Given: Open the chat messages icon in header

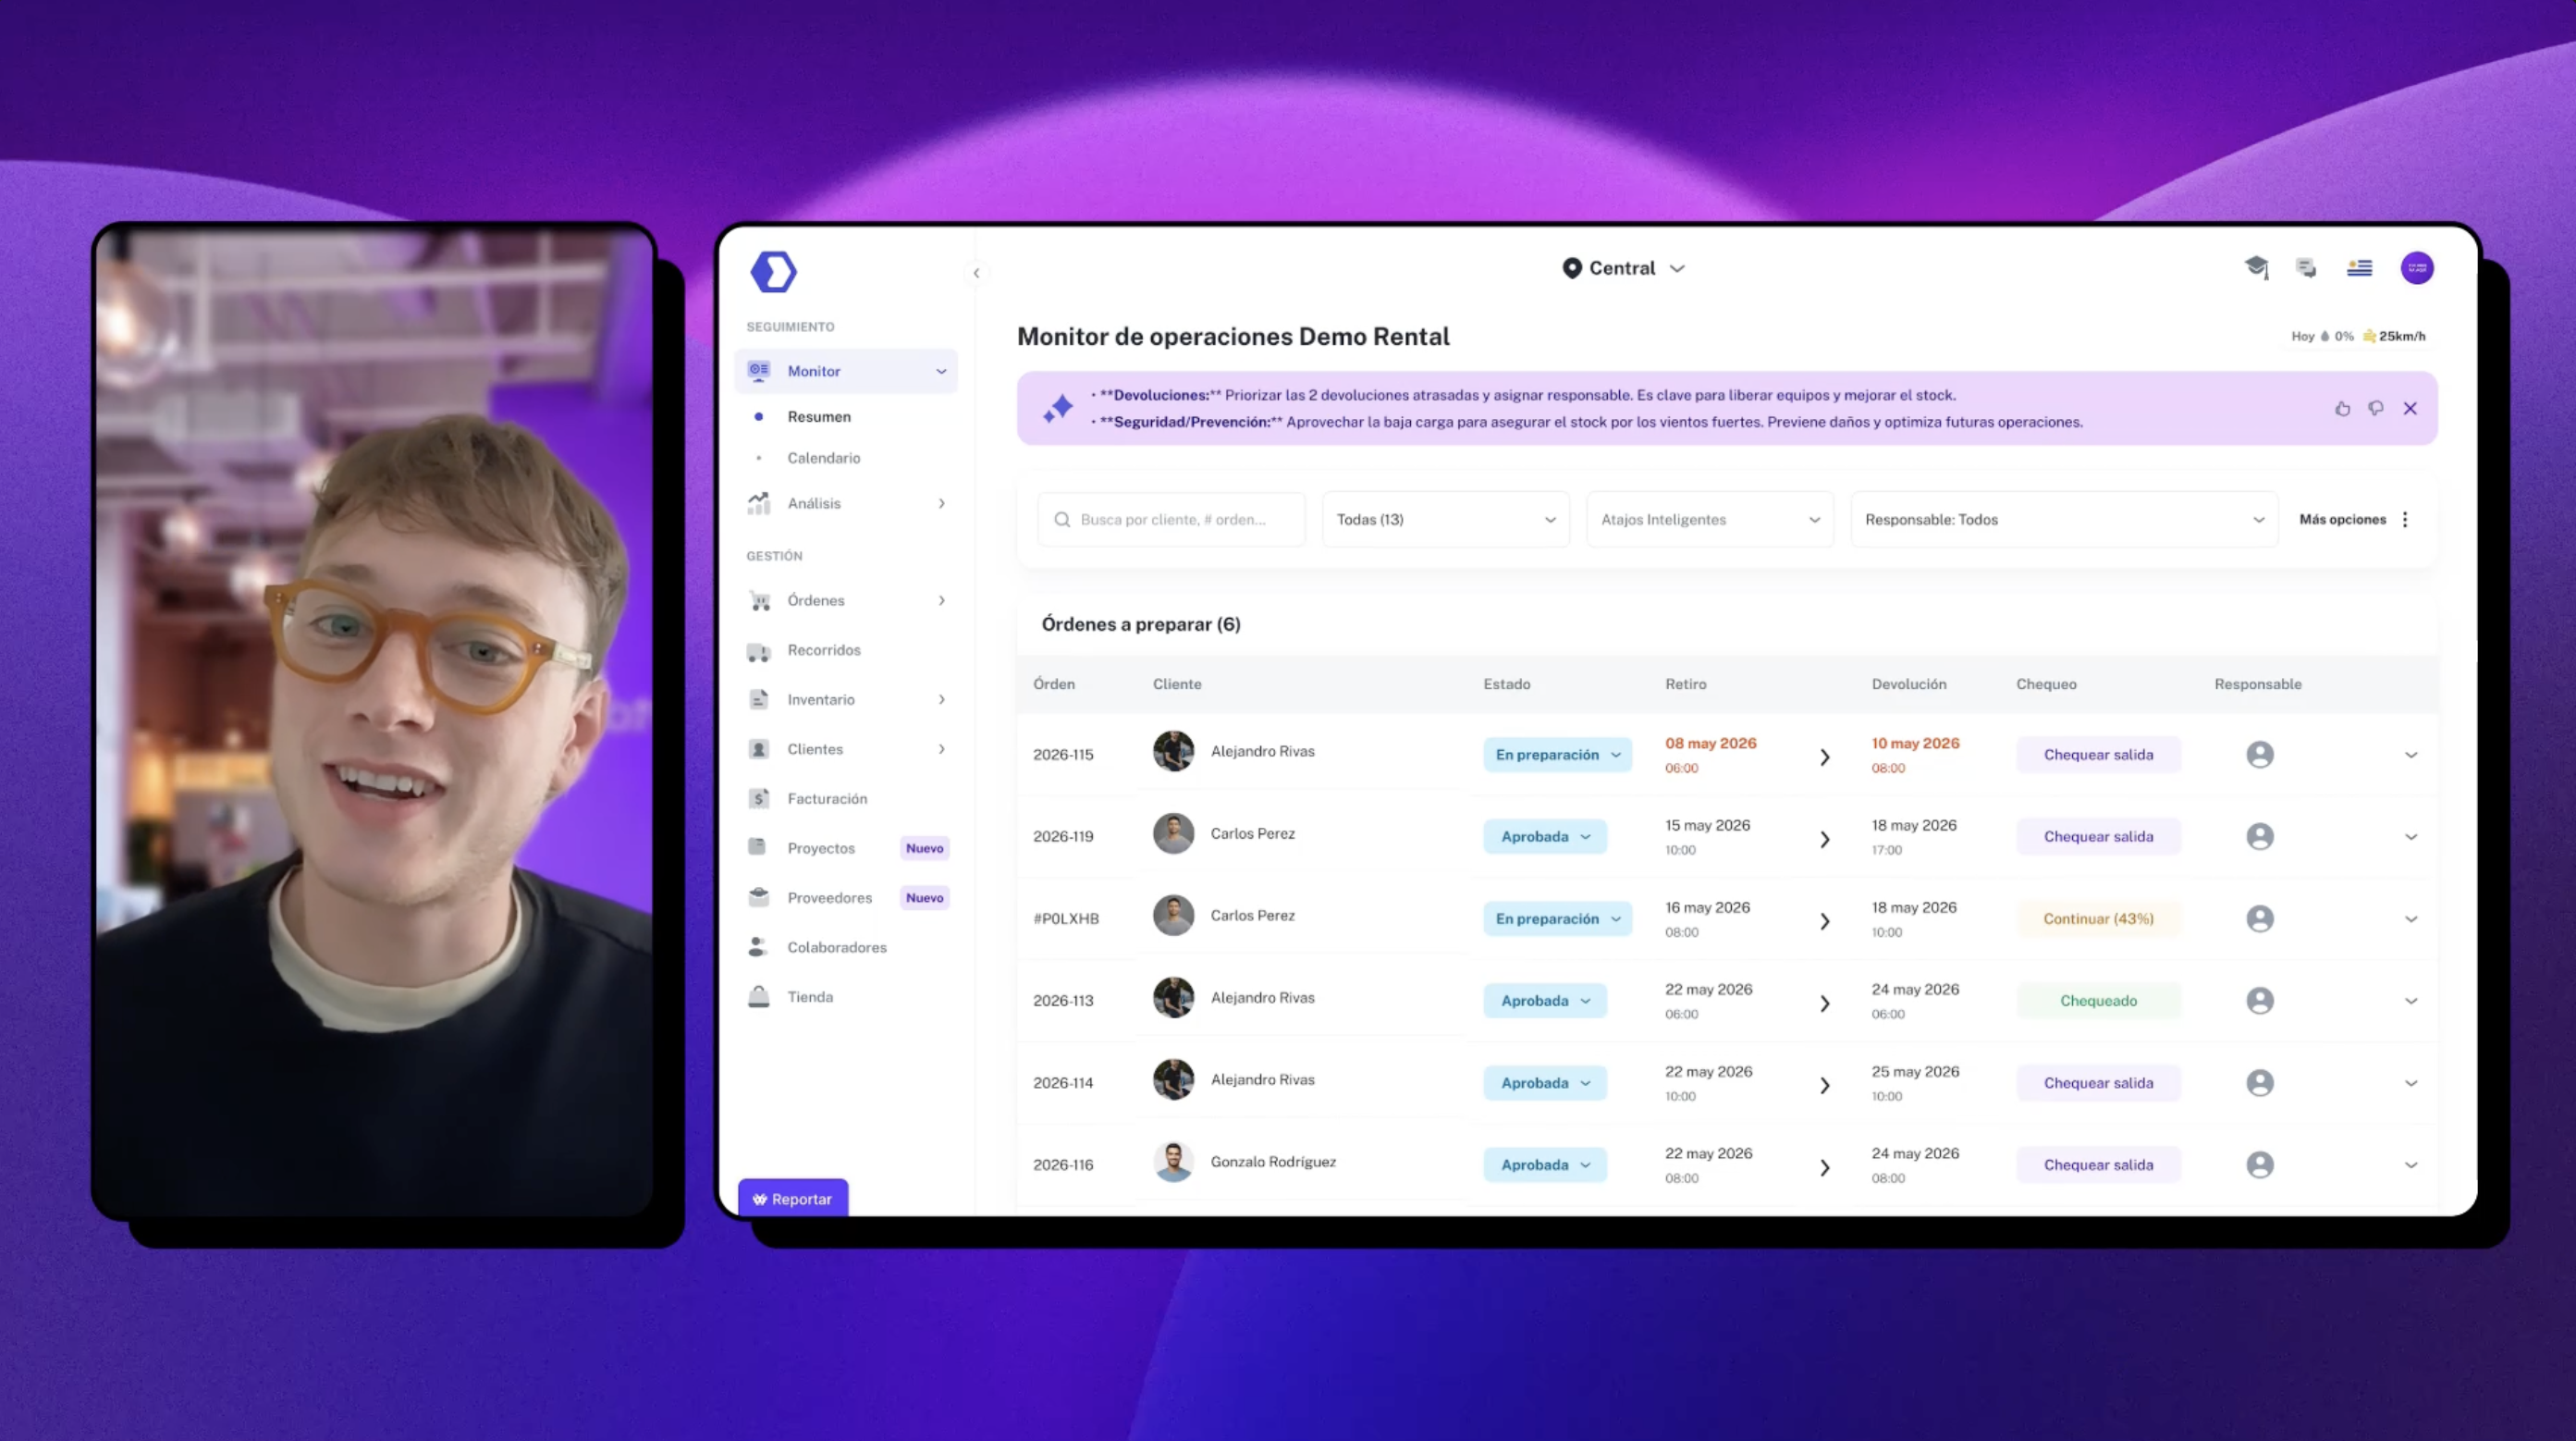Looking at the screenshot, I should pos(2307,268).
